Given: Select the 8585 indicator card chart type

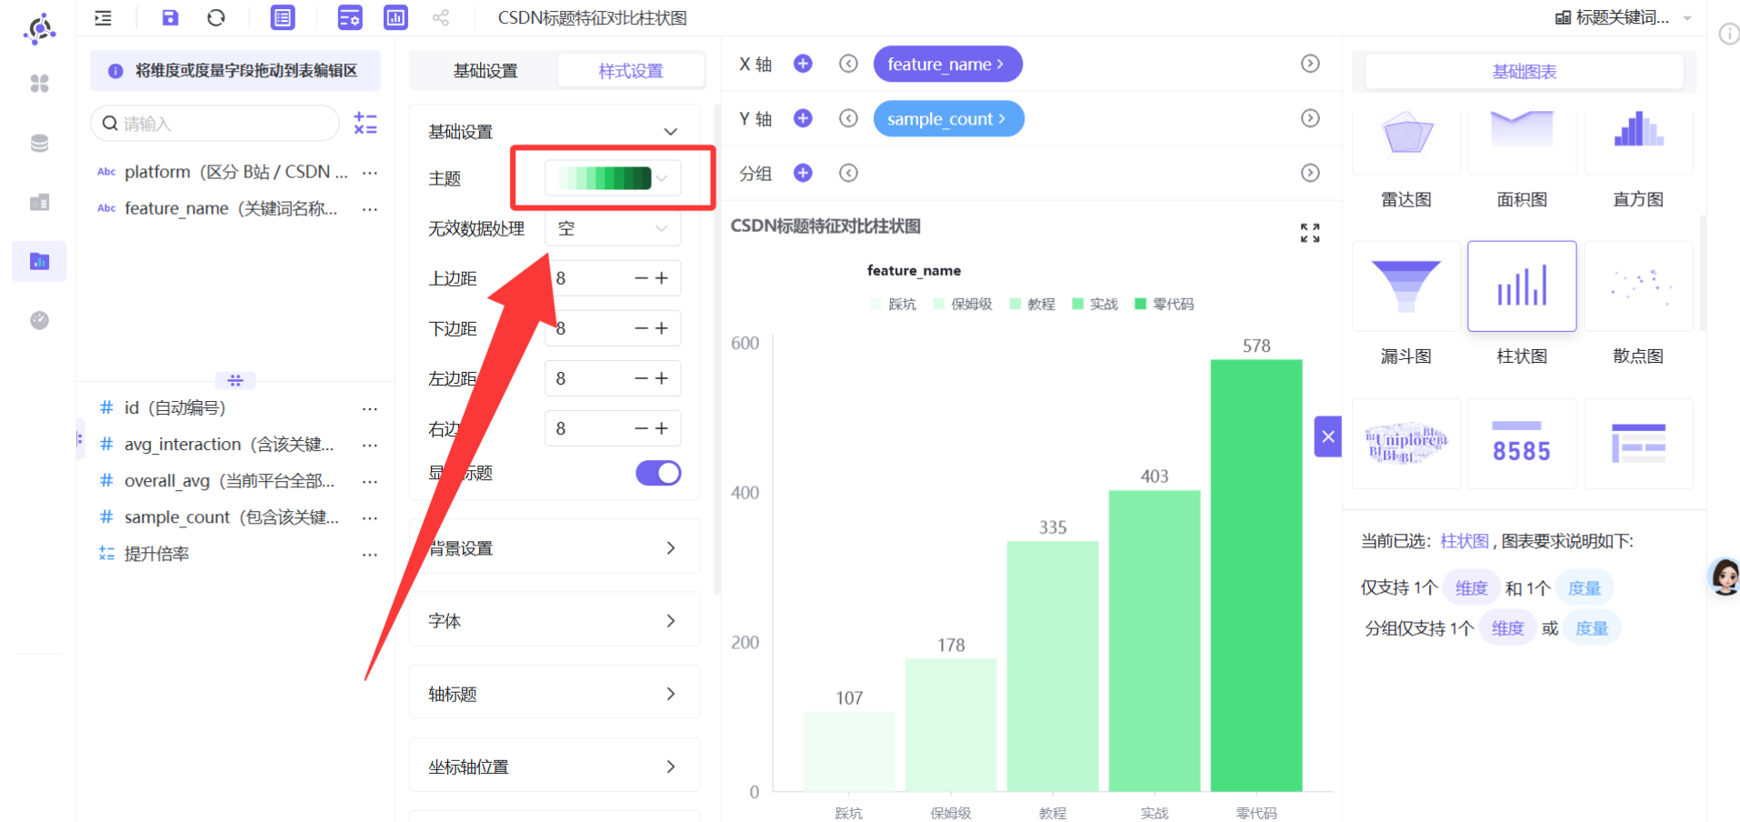Looking at the screenshot, I should pyautogui.click(x=1522, y=444).
